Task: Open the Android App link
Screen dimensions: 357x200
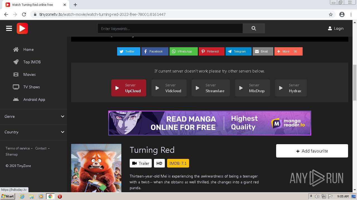Action: pyautogui.click(x=34, y=99)
